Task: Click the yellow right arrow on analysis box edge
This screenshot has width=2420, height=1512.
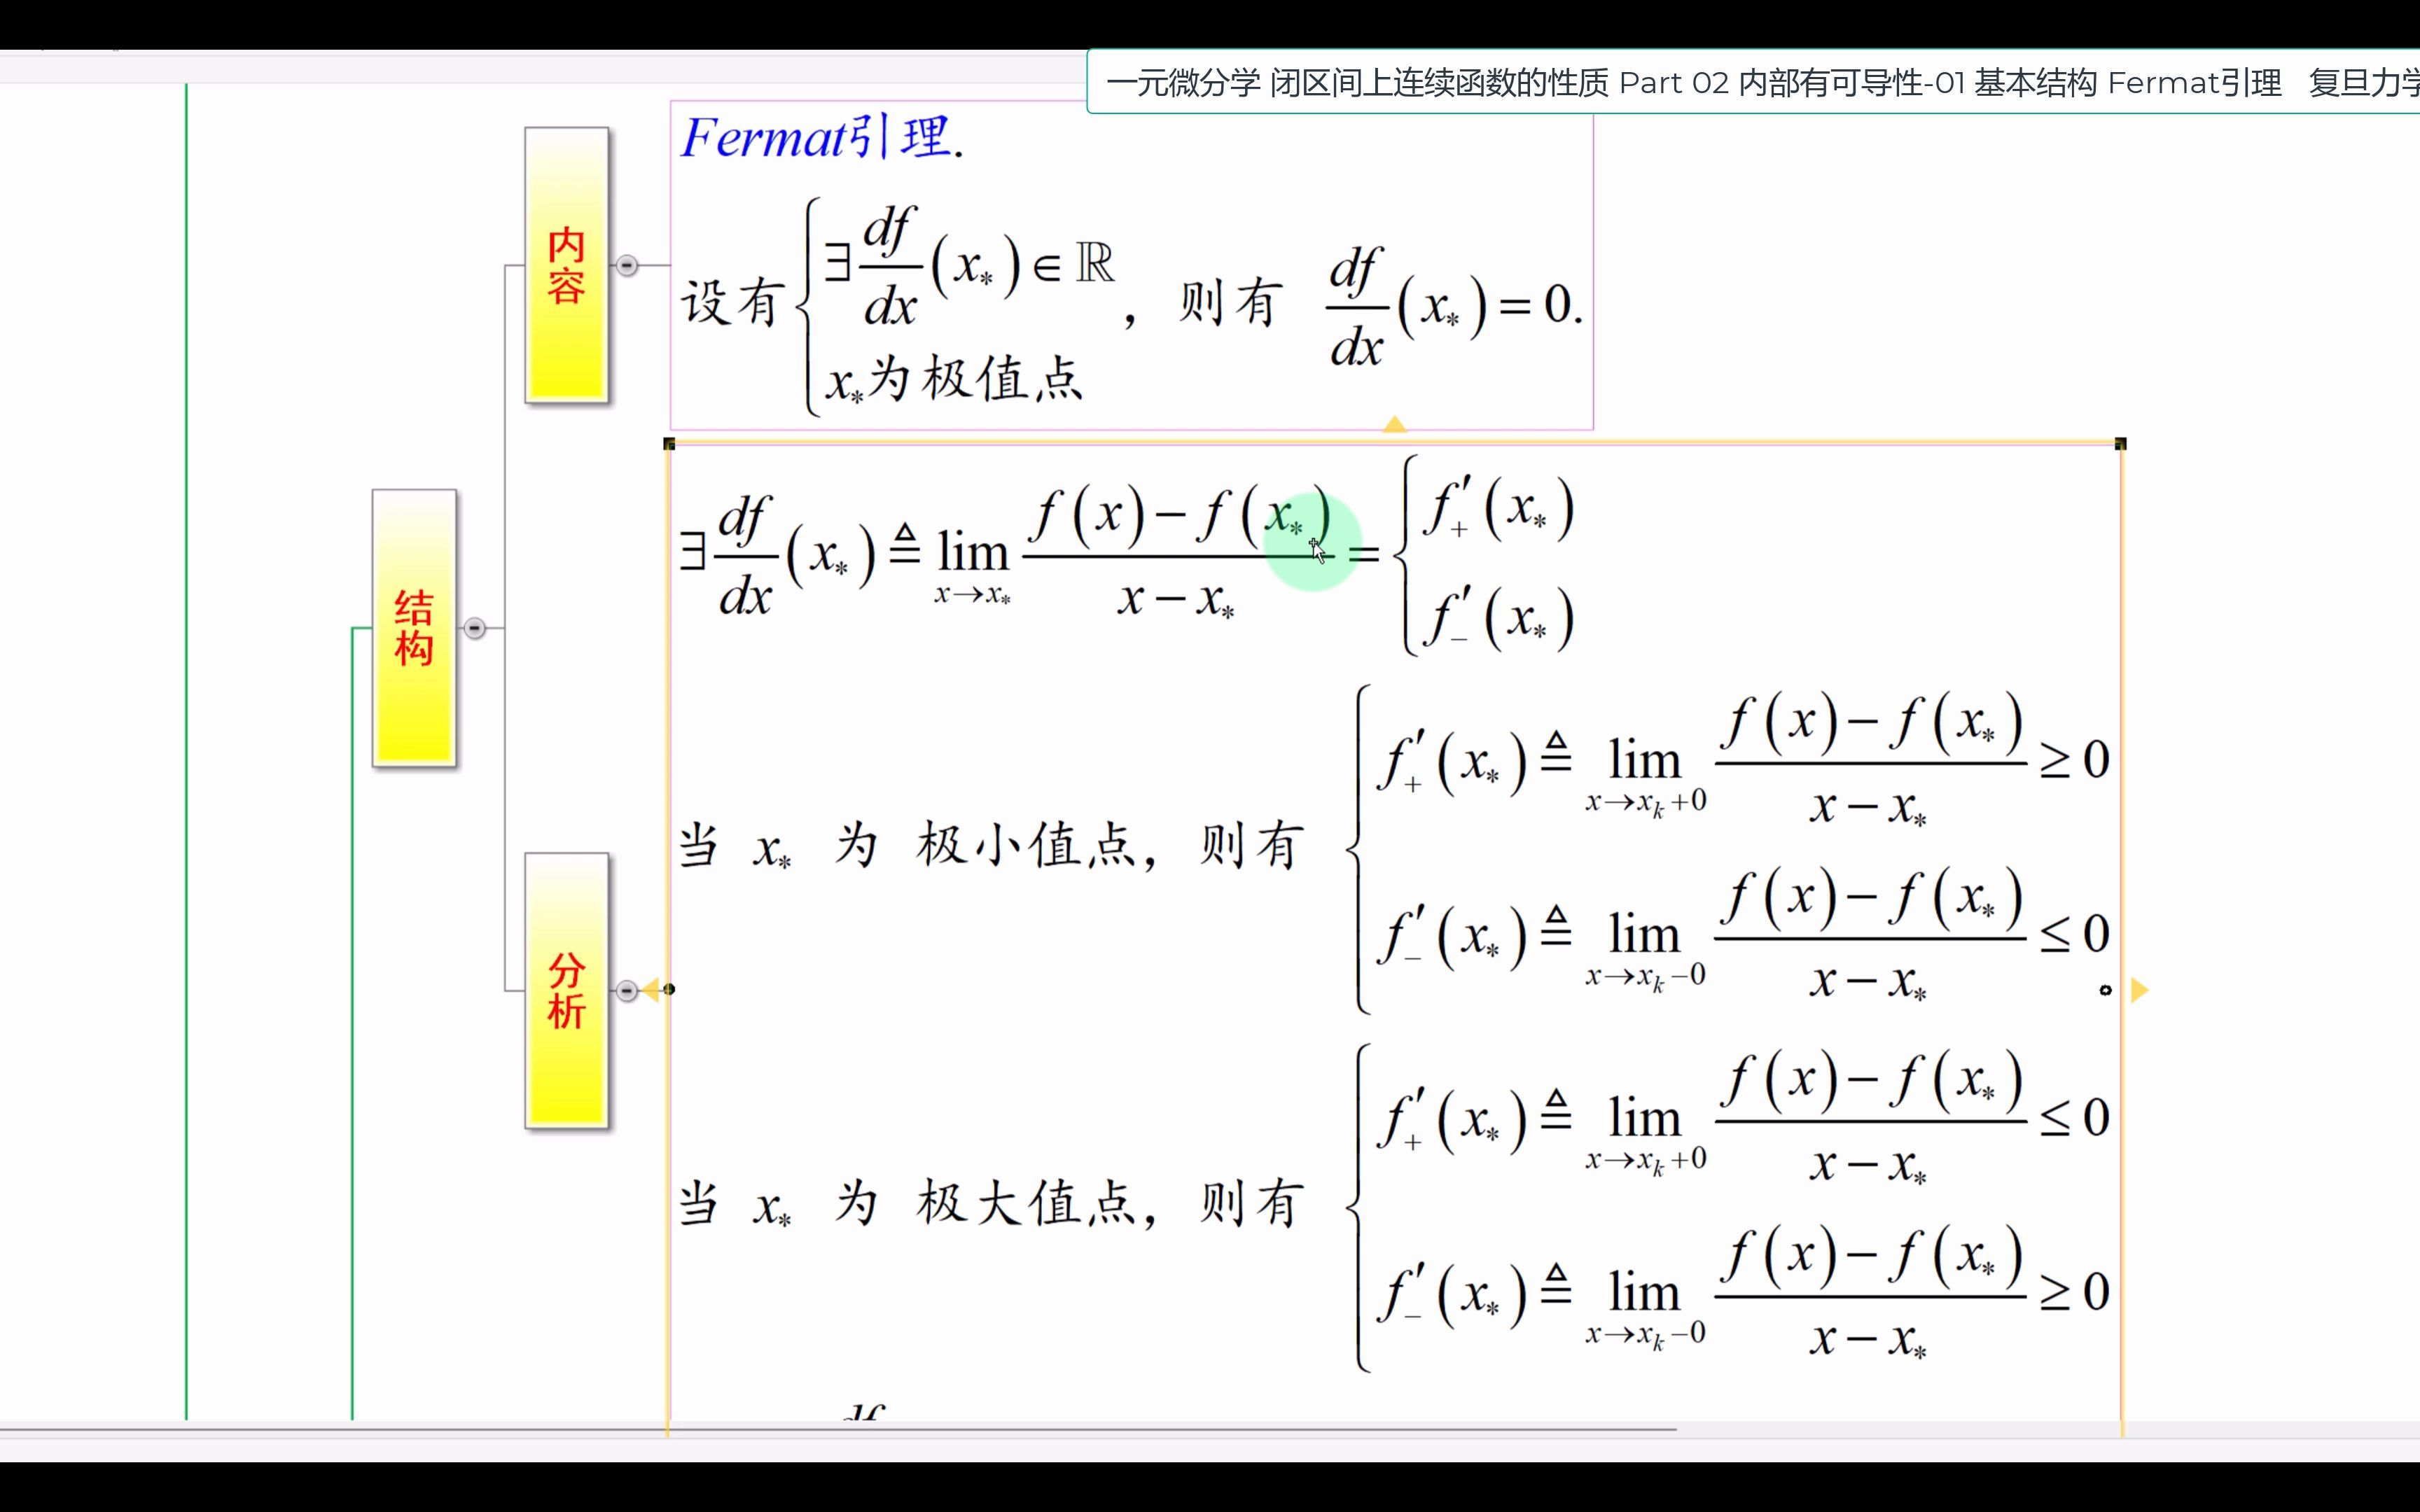Action: (2140, 990)
